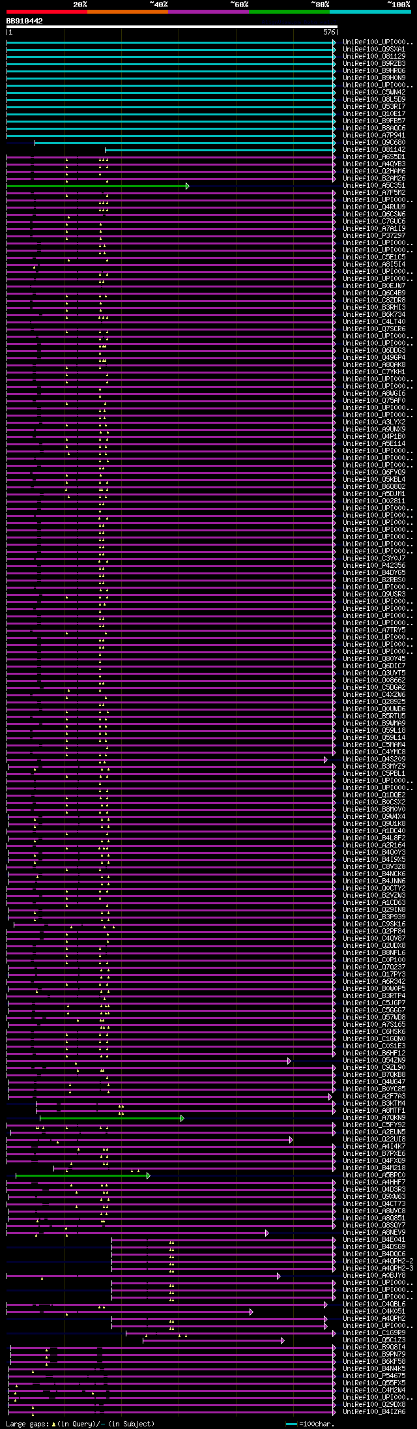This screenshot has width=417, height=1429.
Task: Select the UniRef100_Q7SCR6 label
Action: (x=374, y=329)
